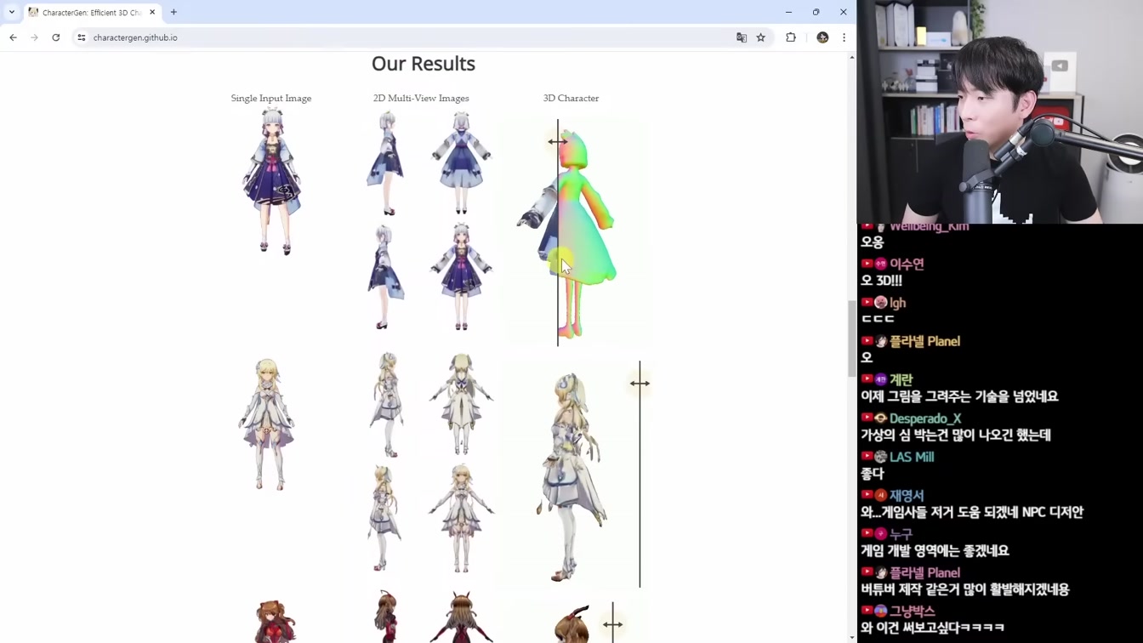The width and height of the screenshot is (1143, 643).
Task: Click the "Our Results" heading
Action: pyautogui.click(x=424, y=64)
